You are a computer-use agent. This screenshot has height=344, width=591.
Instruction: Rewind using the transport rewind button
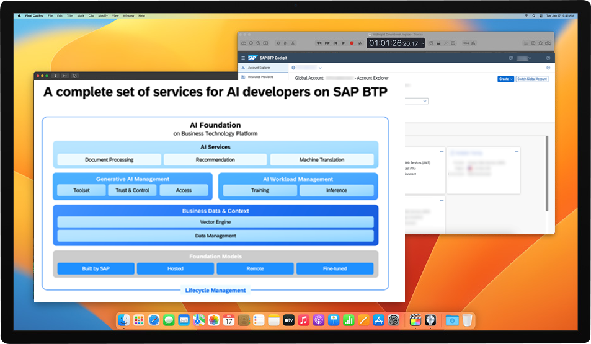pyautogui.click(x=319, y=43)
